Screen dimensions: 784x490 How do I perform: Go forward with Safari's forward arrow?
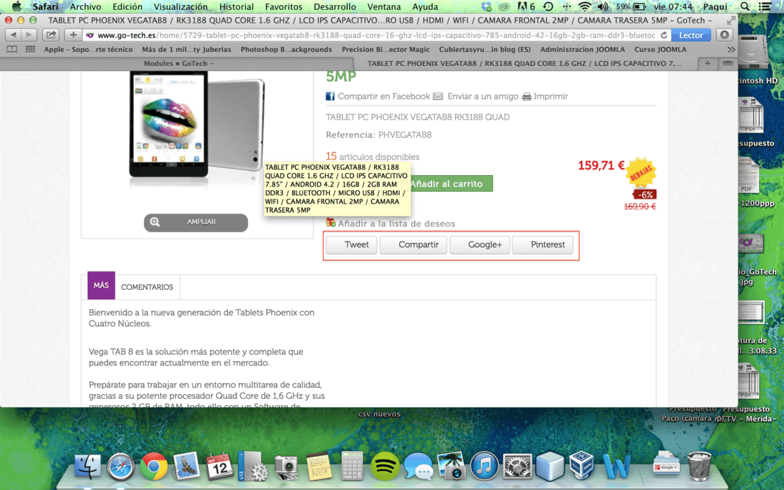click(29, 35)
